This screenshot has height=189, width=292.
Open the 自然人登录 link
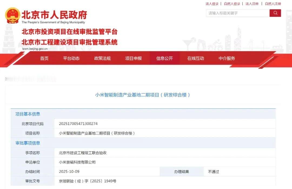point(232,4)
